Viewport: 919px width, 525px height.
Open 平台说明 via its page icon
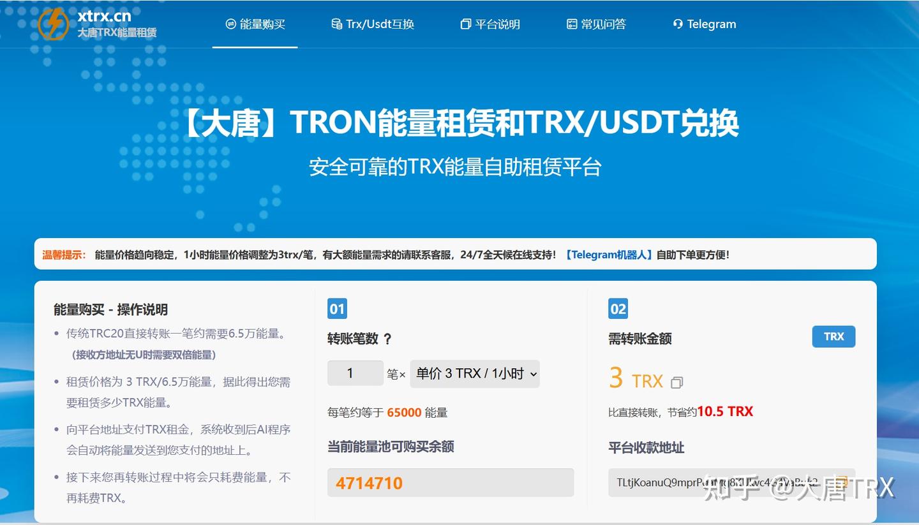(465, 24)
